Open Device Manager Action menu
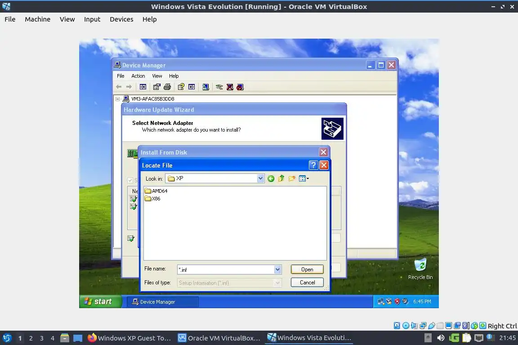This screenshot has height=345, width=518. (138, 76)
